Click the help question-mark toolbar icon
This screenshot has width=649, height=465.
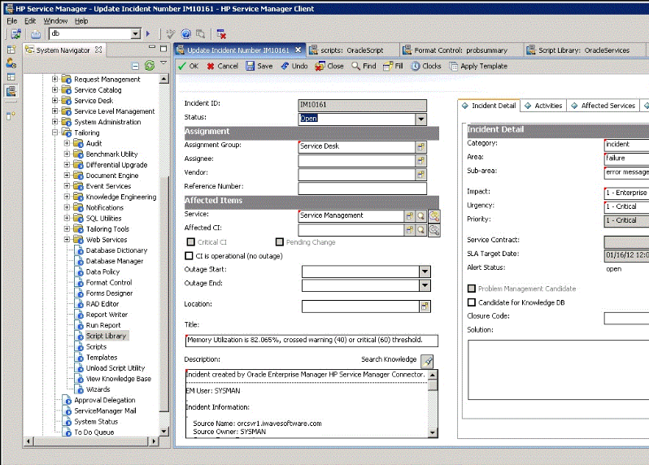click(186, 34)
